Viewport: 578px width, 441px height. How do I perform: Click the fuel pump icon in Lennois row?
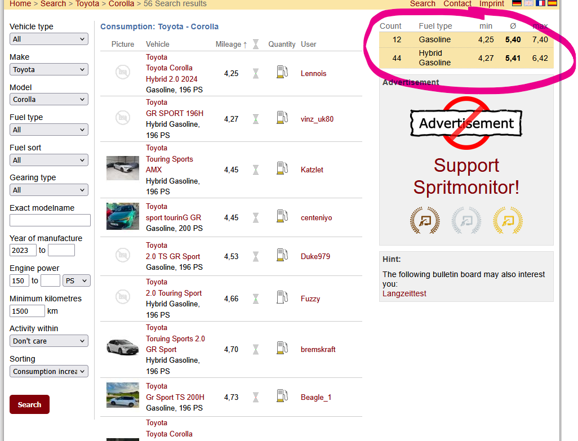282,72
